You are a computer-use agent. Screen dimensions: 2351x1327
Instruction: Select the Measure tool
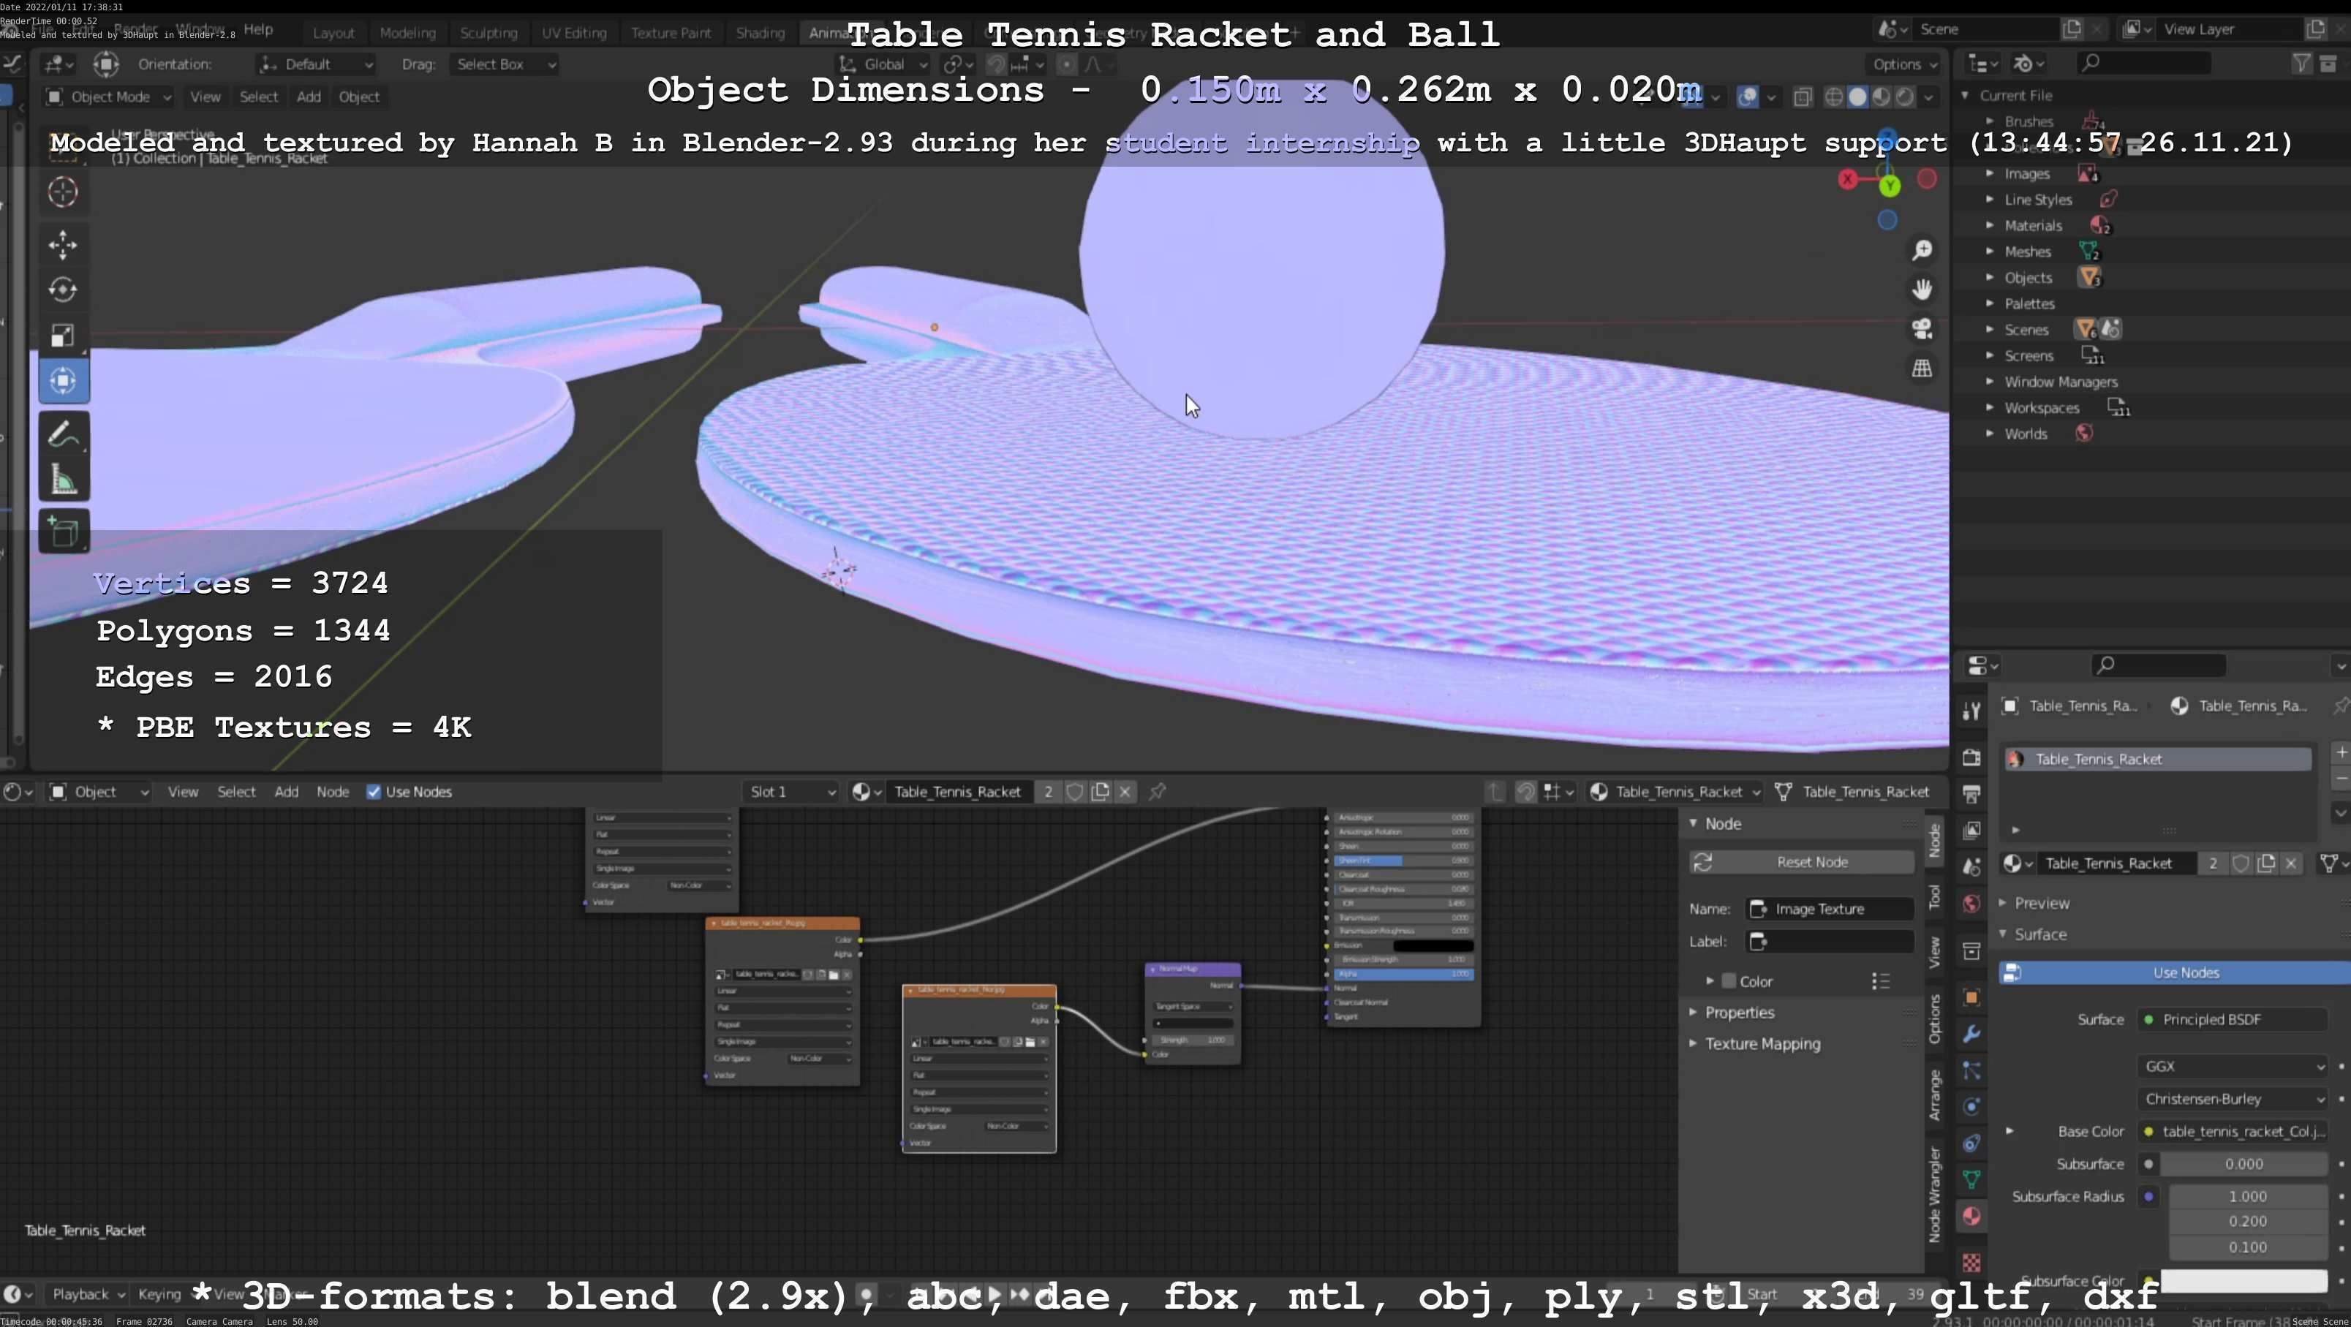[x=63, y=480]
